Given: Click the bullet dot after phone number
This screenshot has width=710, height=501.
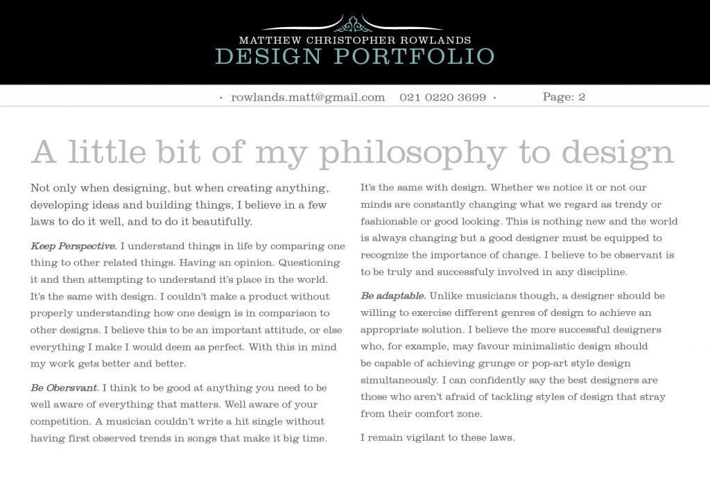Looking at the screenshot, I should coord(494,98).
